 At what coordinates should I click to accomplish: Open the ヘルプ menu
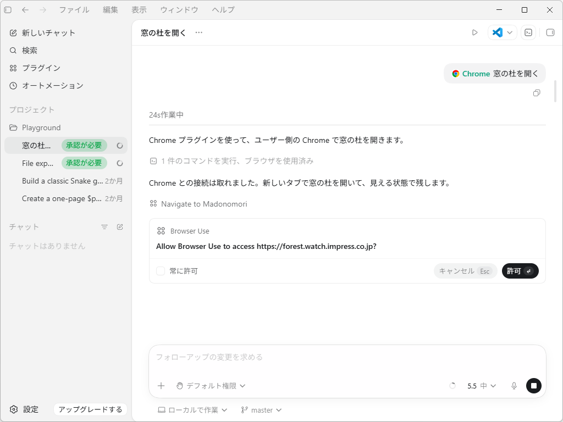click(x=223, y=10)
